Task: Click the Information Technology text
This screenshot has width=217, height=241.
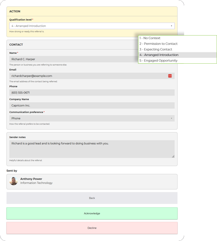Action: point(36,183)
